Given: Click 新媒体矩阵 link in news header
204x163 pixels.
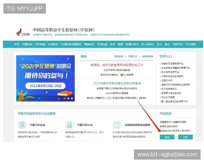Looking at the screenshot, I should click(x=148, y=56).
